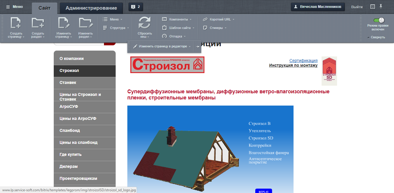This screenshot has width=394, height=193.
Task: Click the Создать страницу icon
Action: click(16, 23)
